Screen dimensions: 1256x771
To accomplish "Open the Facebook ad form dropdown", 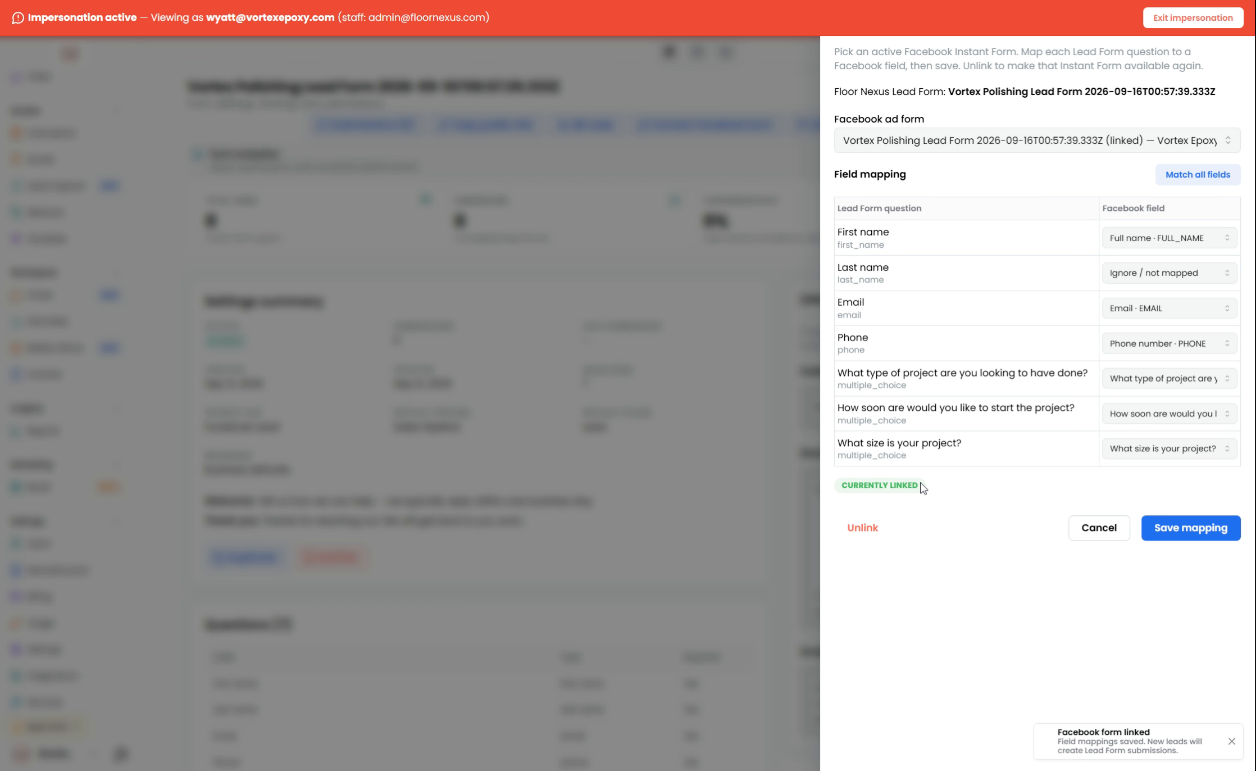I will click(1037, 140).
